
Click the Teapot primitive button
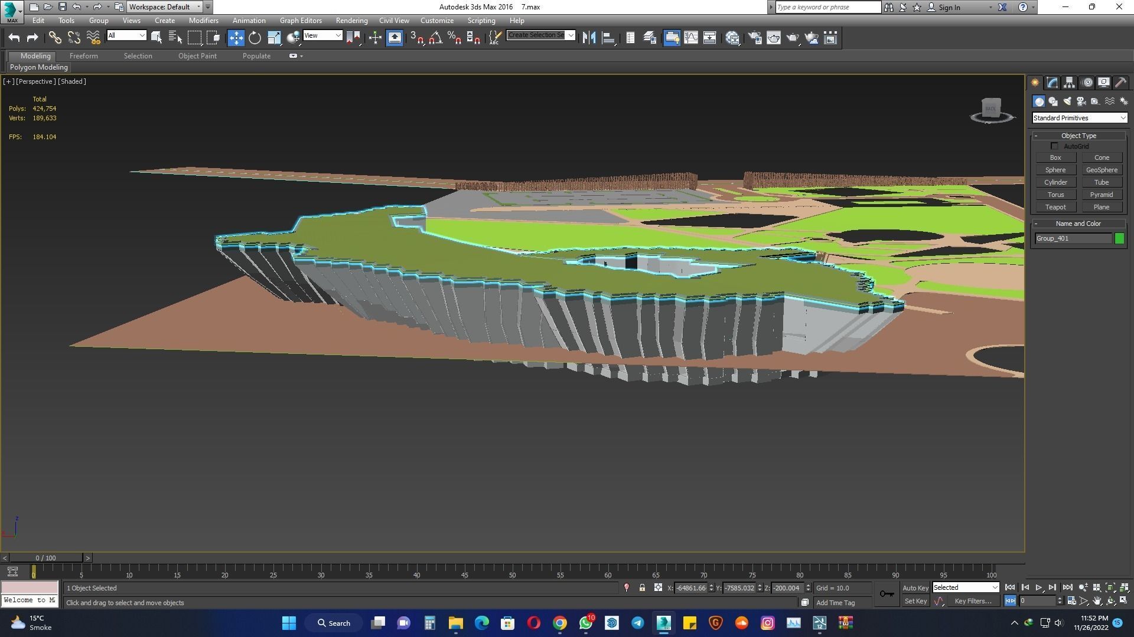[1055, 207]
